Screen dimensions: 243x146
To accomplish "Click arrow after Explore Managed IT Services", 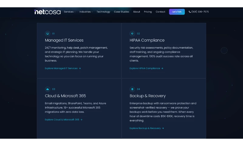I will click(x=80, y=68).
